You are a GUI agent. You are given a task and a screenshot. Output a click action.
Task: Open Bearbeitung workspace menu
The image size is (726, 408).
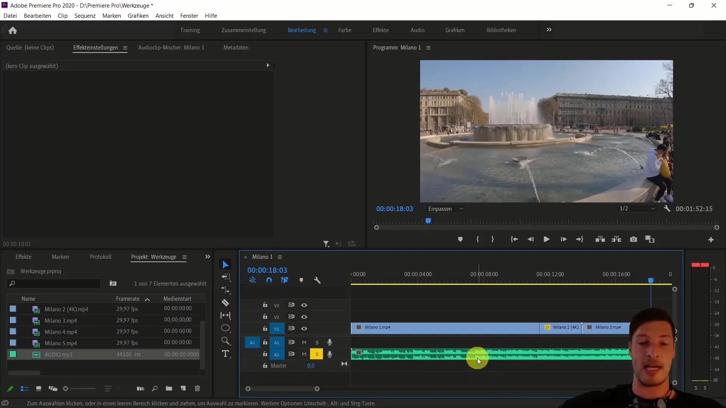point(326,30)
